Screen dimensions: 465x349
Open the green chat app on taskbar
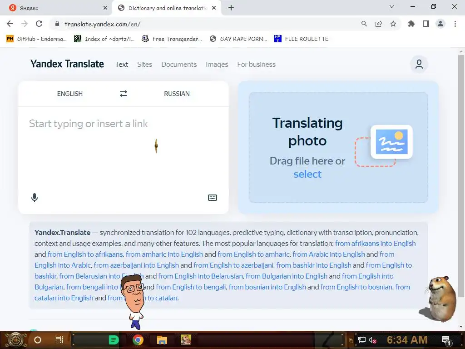(x=114, y=340)
